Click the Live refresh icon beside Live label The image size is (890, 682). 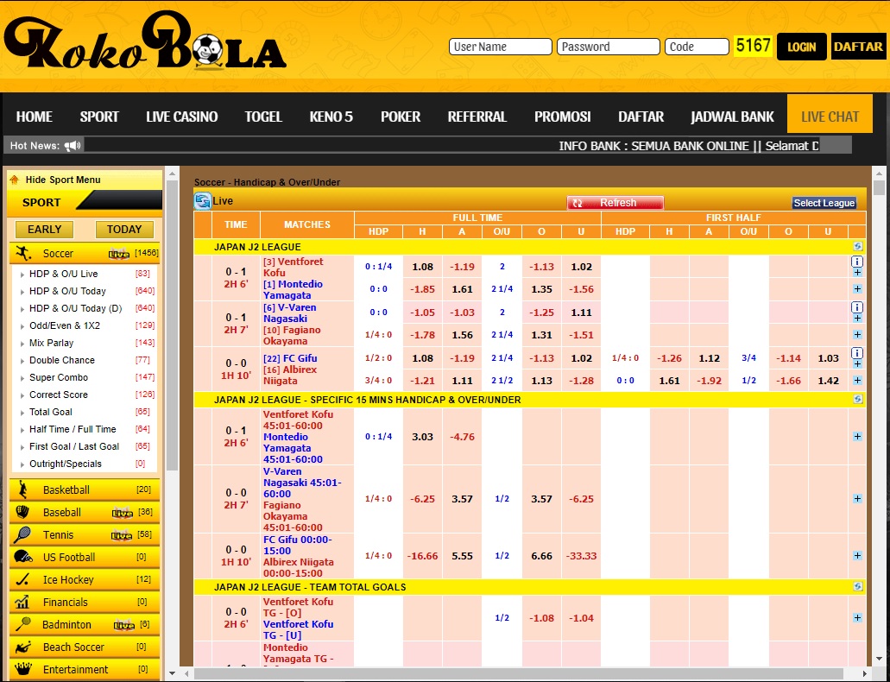point(203,201)
